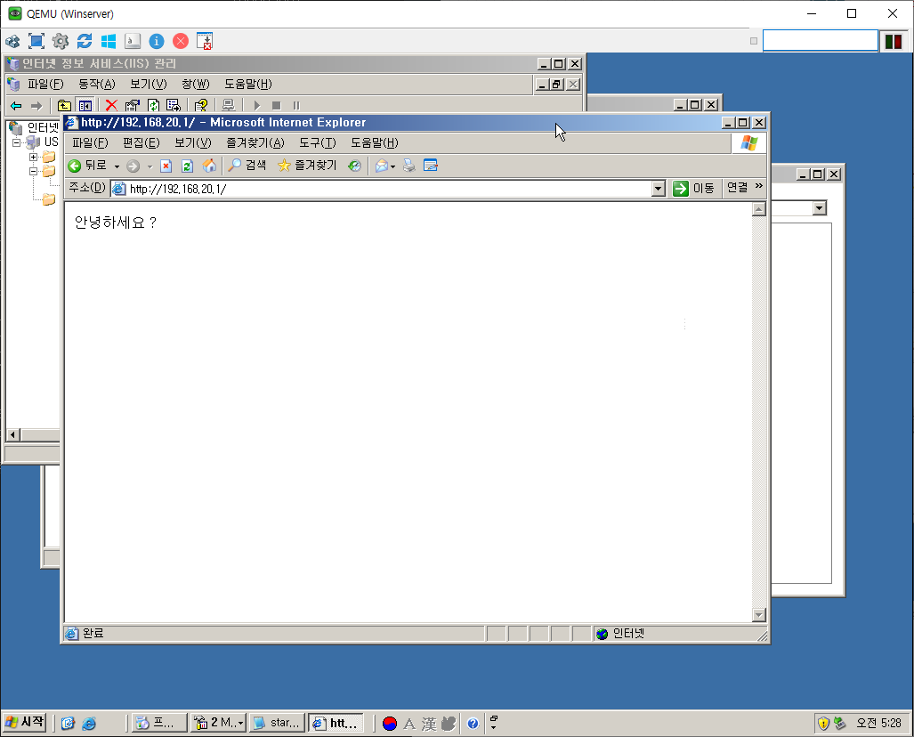Click the Start (시작) button

click(x=24, y=723)
